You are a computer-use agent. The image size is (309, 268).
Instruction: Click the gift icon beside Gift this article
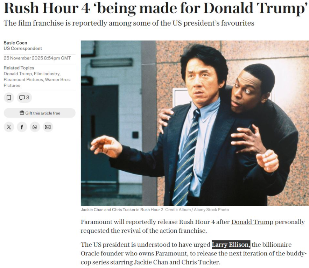22,113
